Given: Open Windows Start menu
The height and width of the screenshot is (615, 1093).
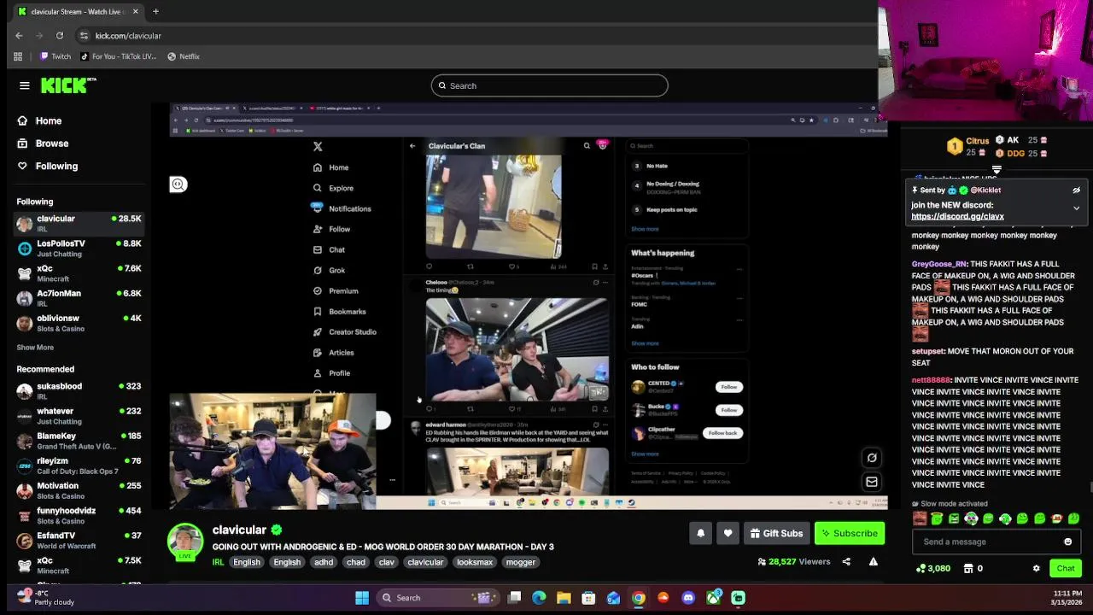Looking at the screenshot, I should click(x=362, y=598).
